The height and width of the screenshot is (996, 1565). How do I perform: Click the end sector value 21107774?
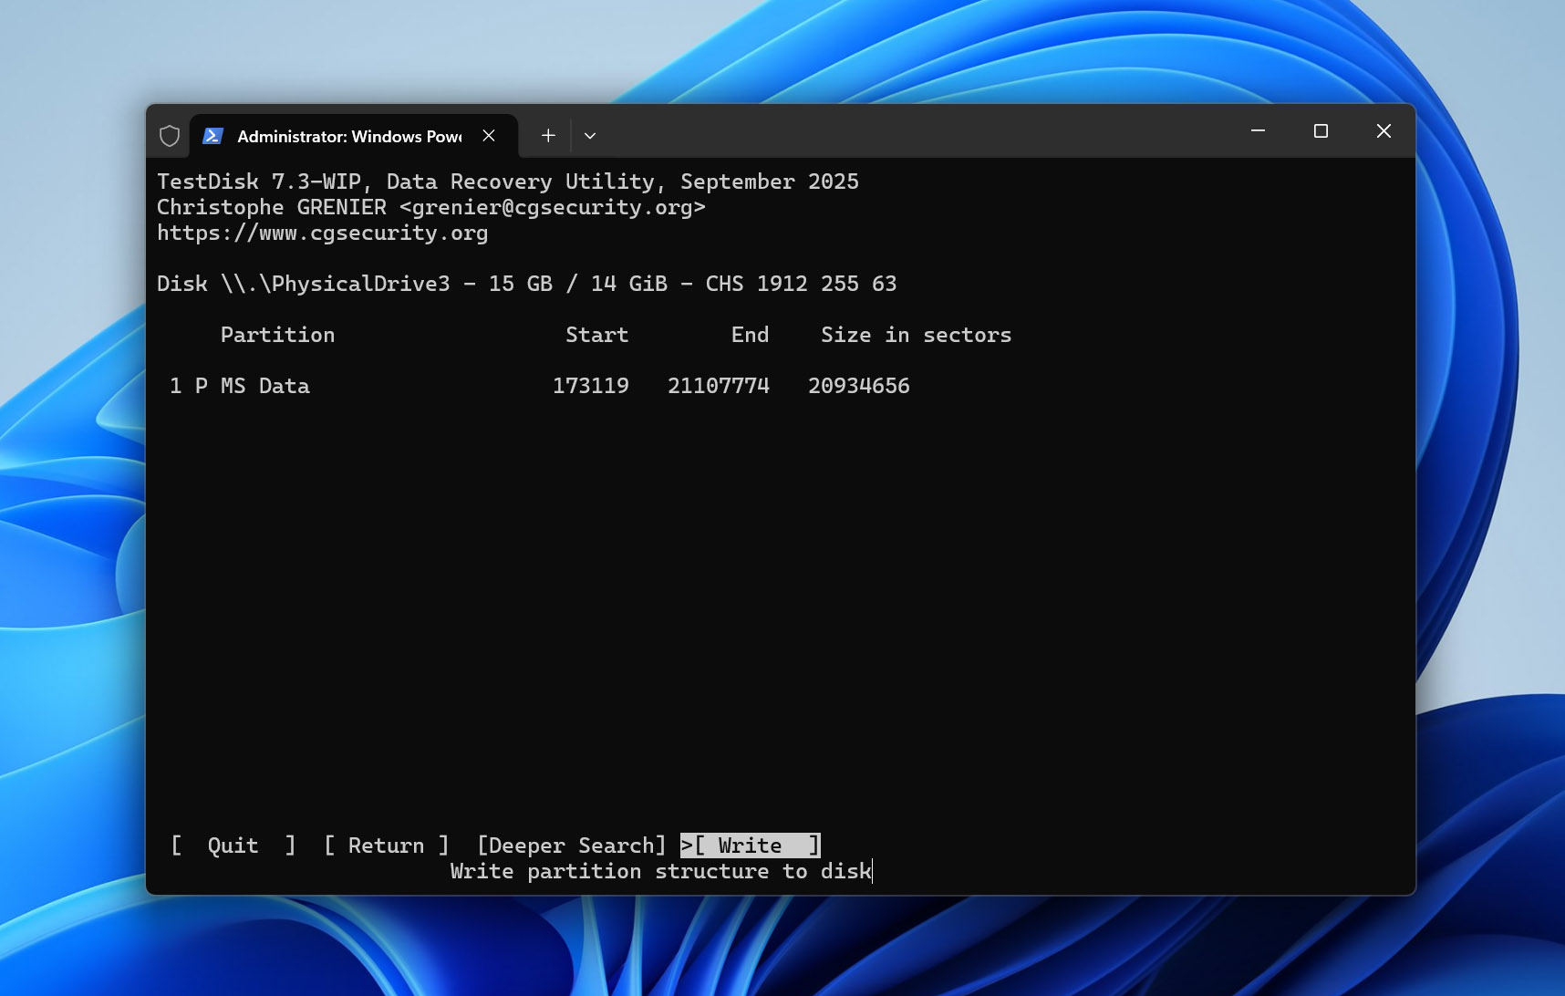[x=719, y=386]
